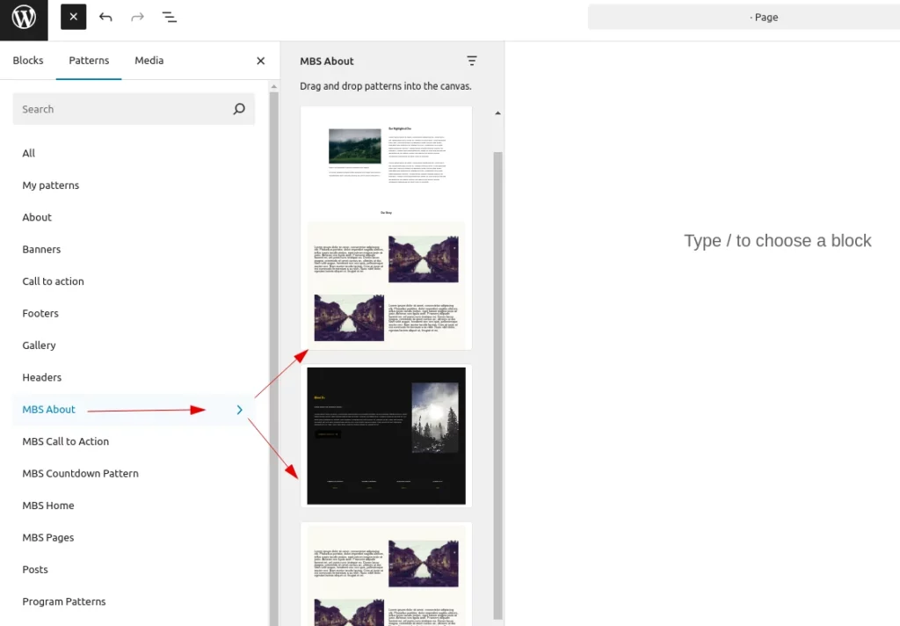
Task: Open the Document Overview list icon
Action: 170,17
